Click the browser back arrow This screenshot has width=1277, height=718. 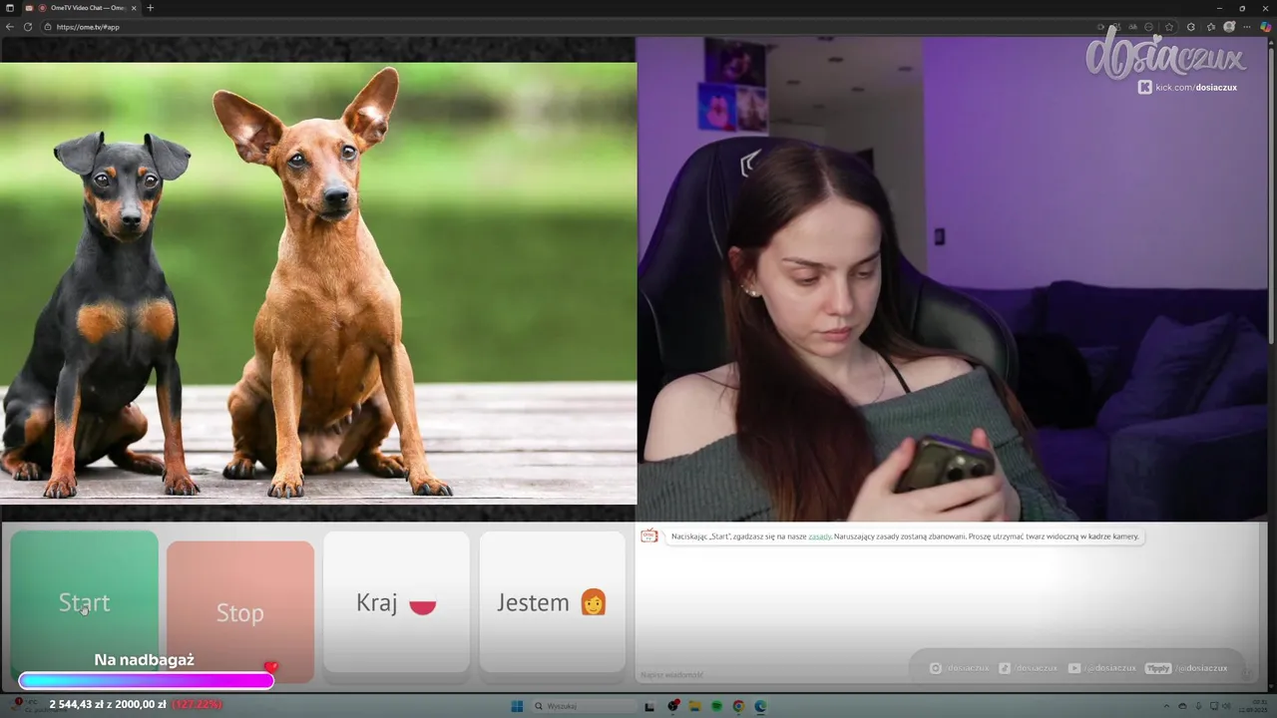coord(11,27)
